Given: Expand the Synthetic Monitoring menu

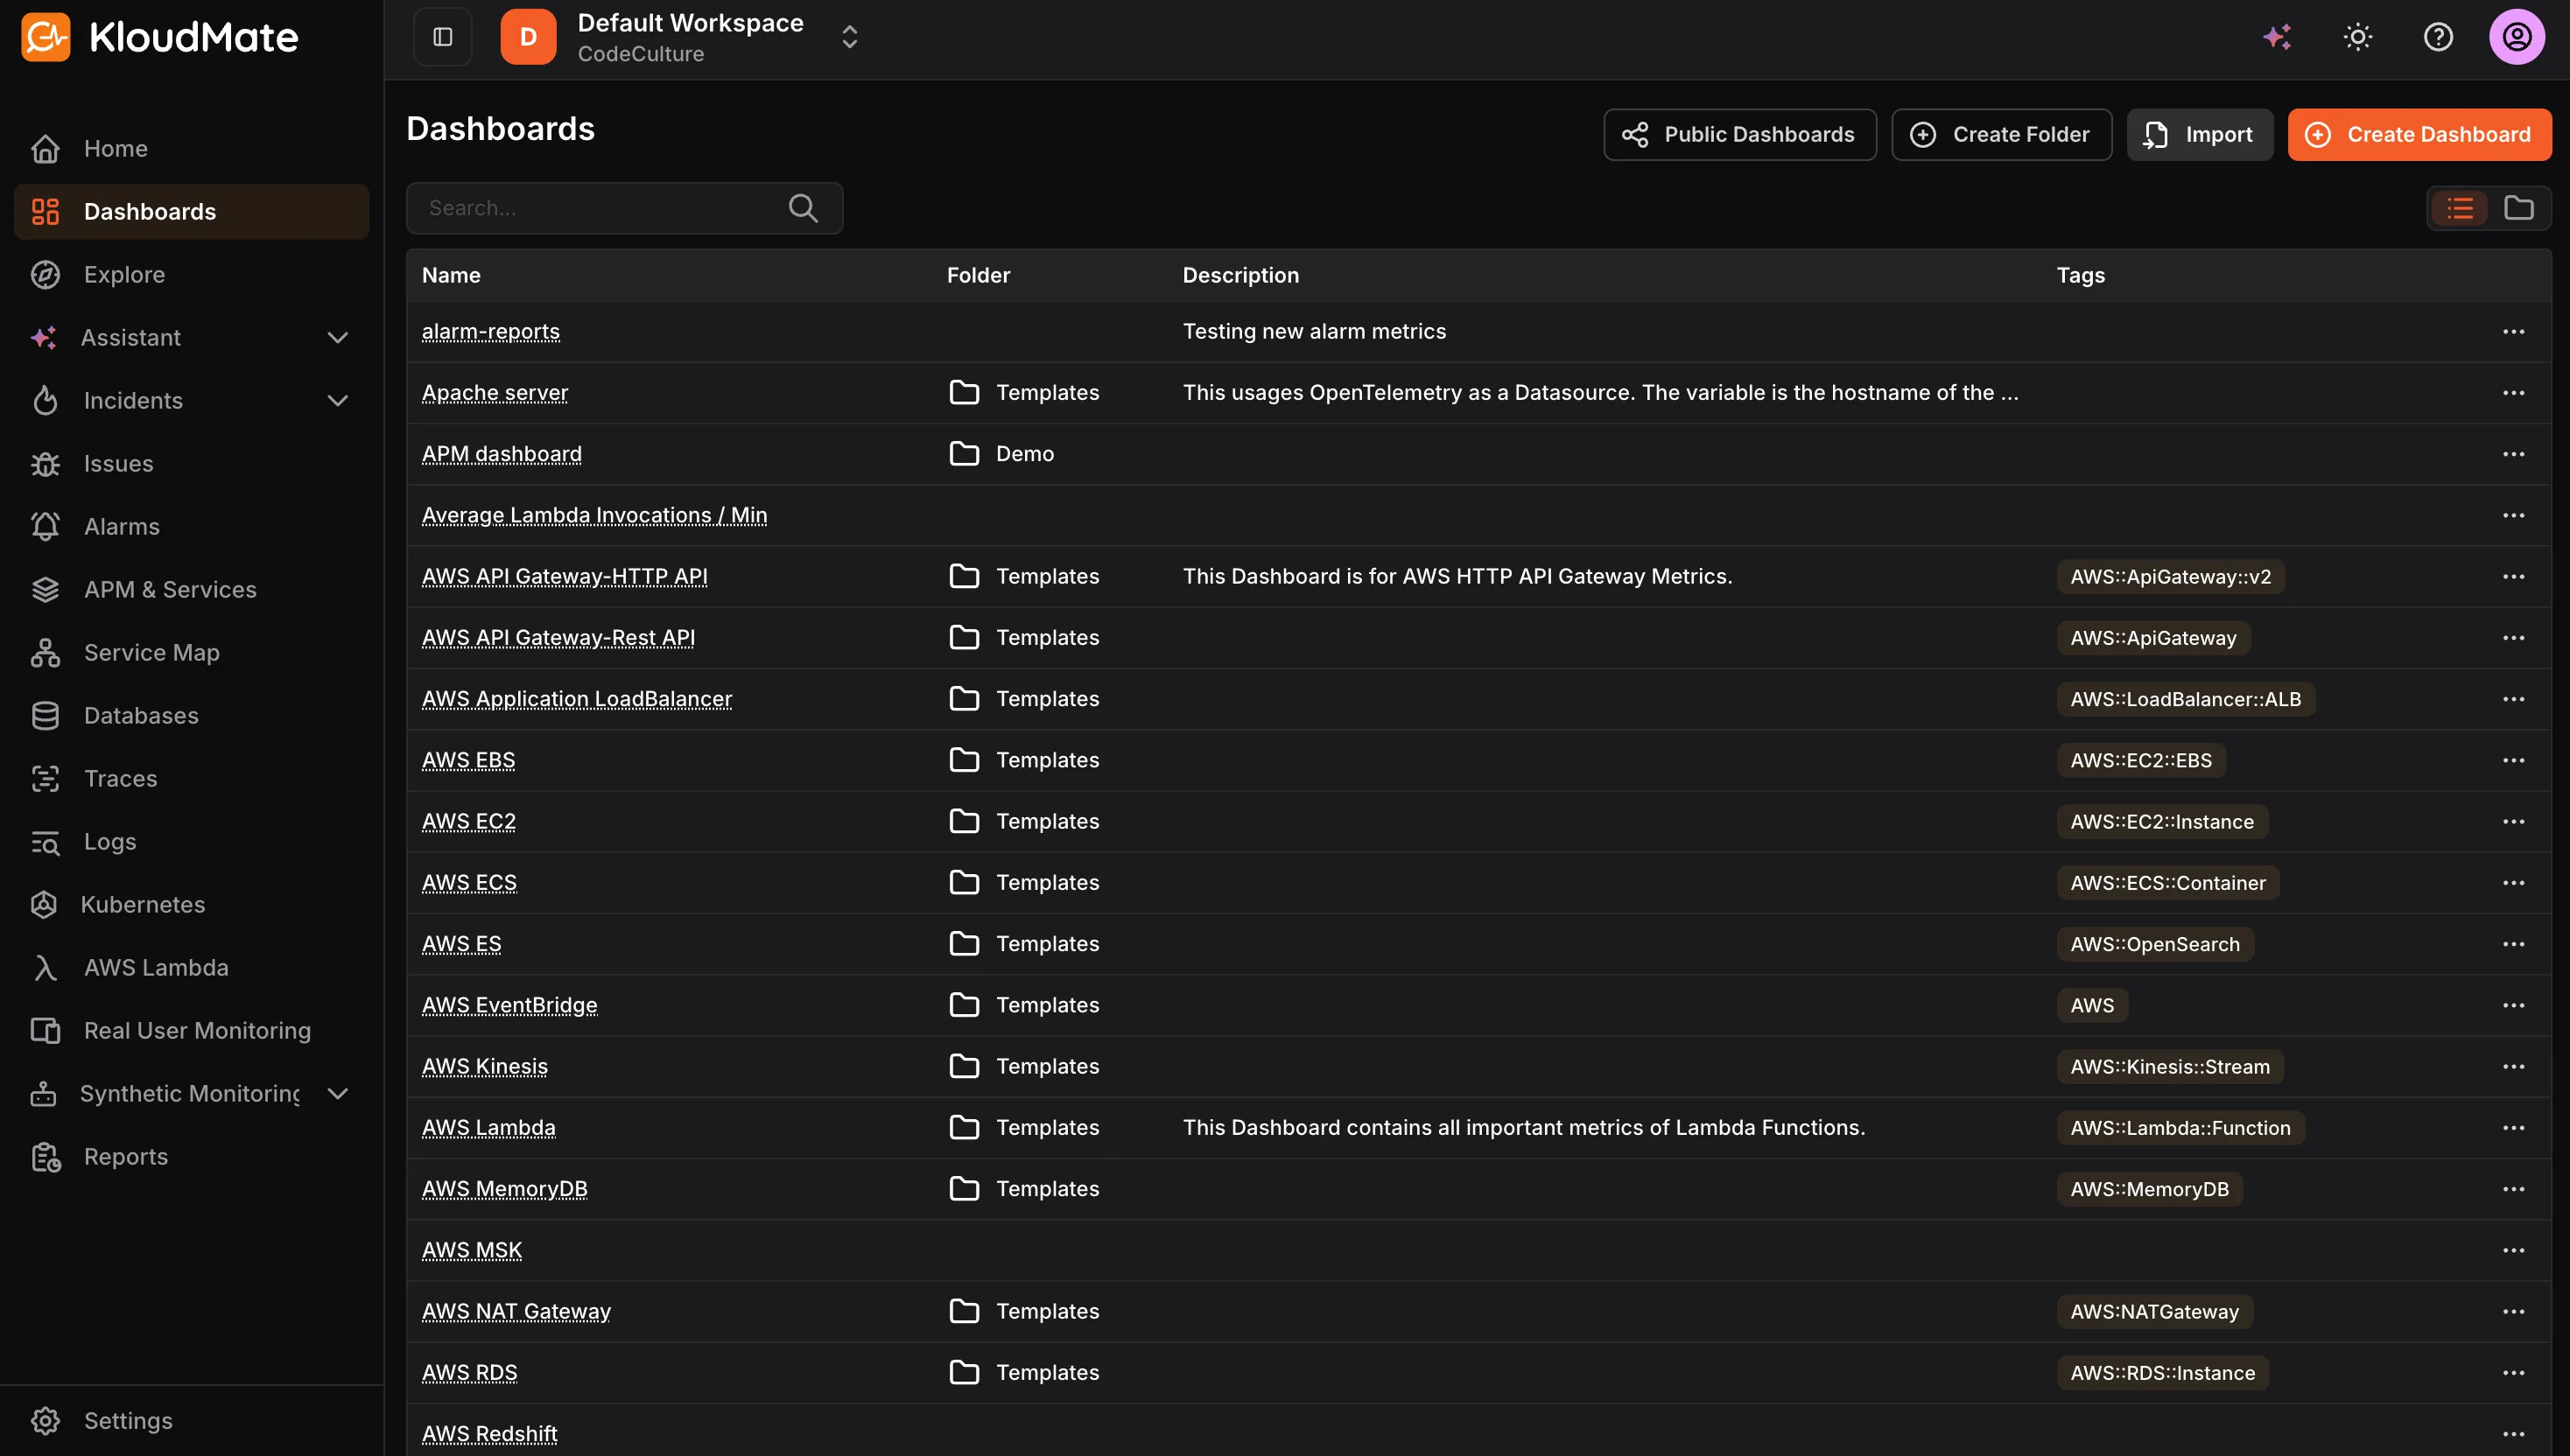Looking at the screenshot, I should tap(338, 1094).
